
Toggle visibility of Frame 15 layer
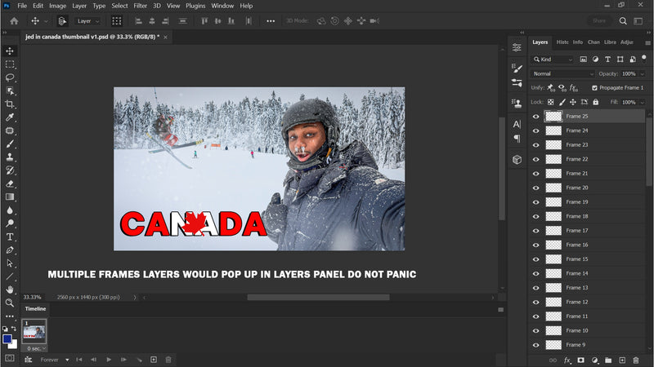(x=536, y=259)
